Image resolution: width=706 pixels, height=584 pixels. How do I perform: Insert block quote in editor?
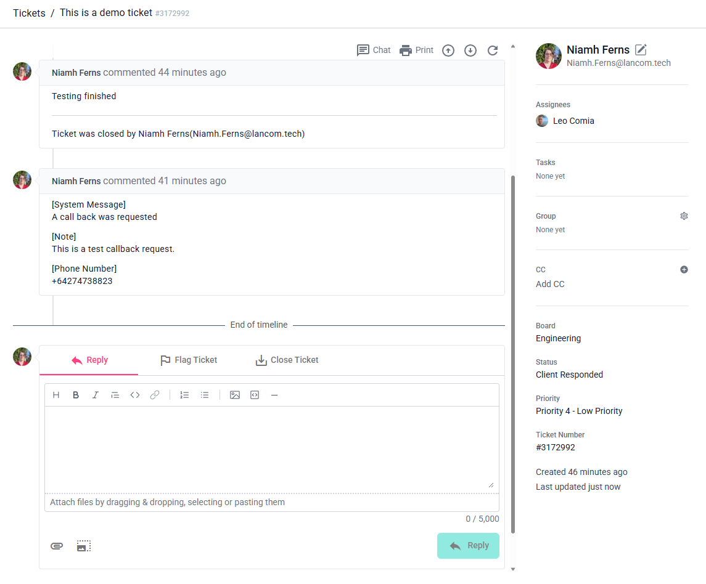(x=115, y=395)
